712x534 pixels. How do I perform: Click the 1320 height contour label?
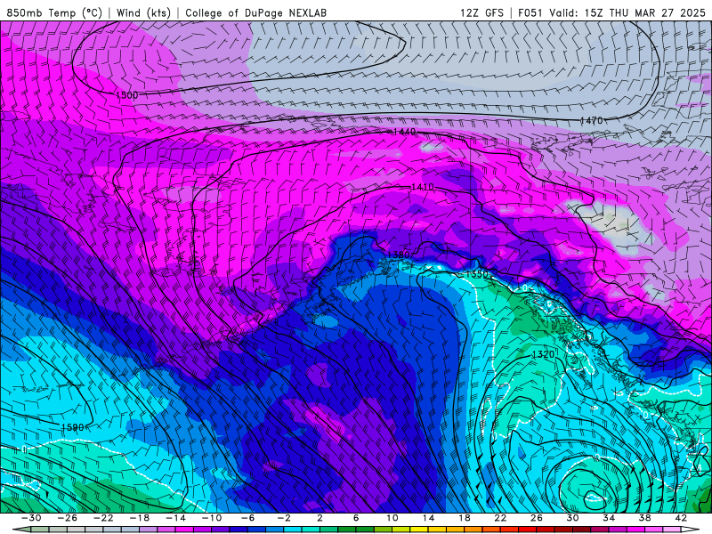[543, 354]
